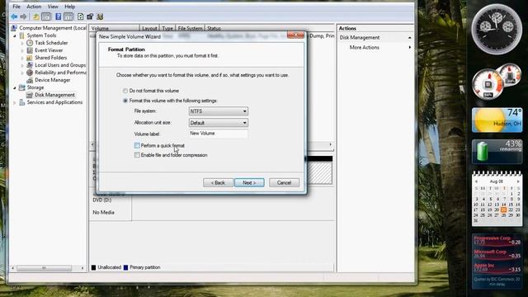528x297 pixels.
Task: Collapse the Storage tree node arrow
Action: coord(15,87)
